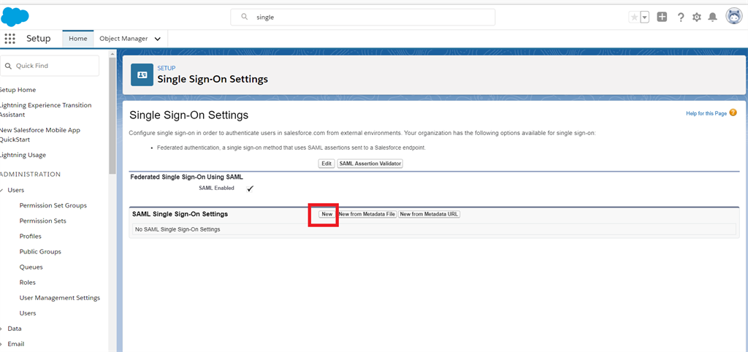The width and height of the screenshot is (748, 352).
Task: Click New from Metadata File
Action: [x=367, y=214]
